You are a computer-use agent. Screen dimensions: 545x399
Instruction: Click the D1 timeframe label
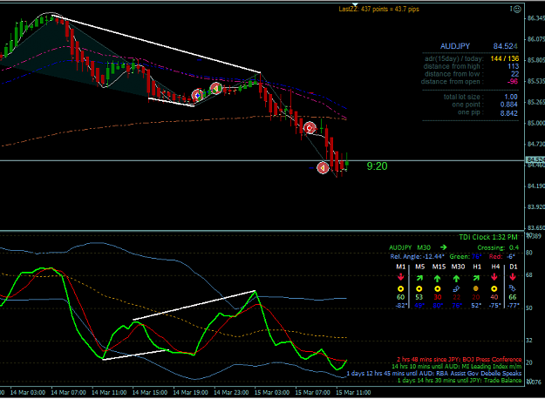(513, 267)
